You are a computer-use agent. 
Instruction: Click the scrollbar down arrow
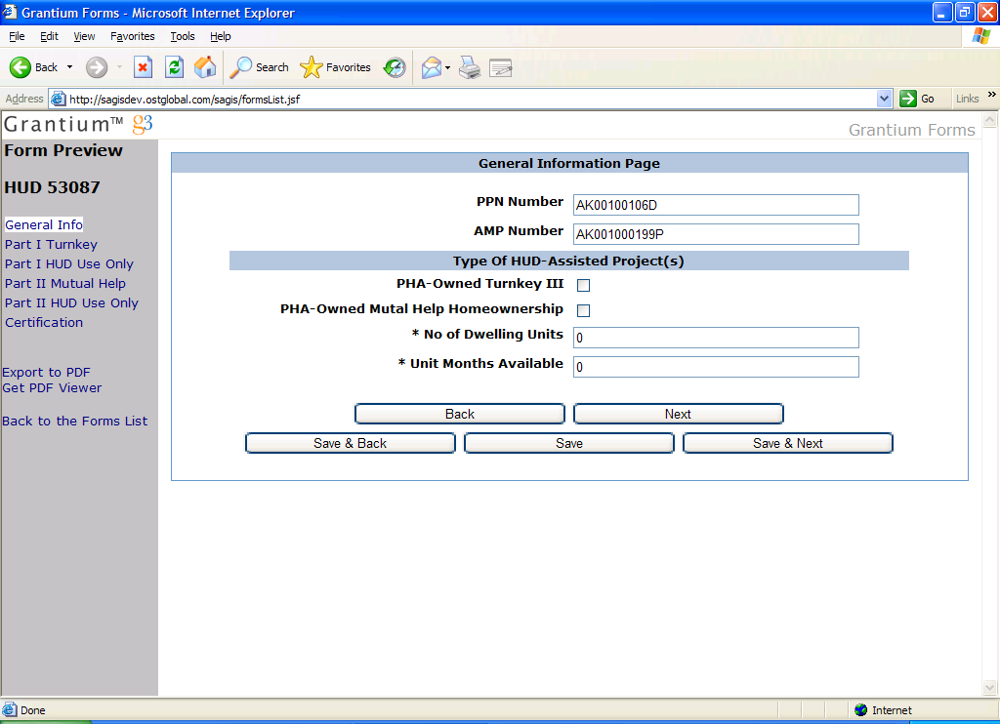pos(990,688)
